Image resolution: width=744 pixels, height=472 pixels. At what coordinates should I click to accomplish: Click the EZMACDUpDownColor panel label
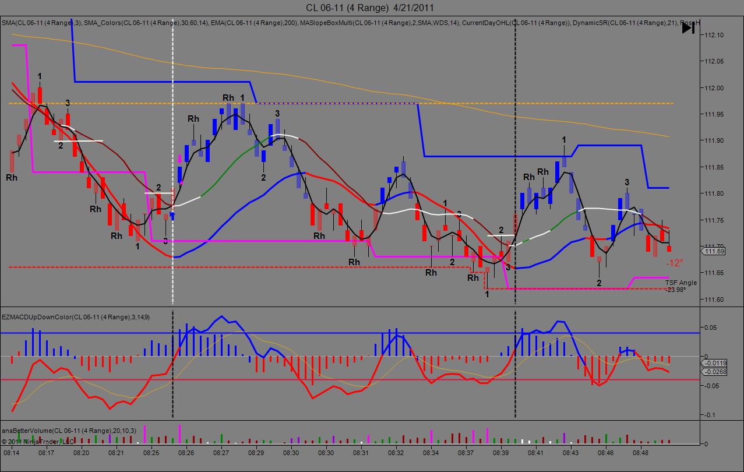coord(76,317)
